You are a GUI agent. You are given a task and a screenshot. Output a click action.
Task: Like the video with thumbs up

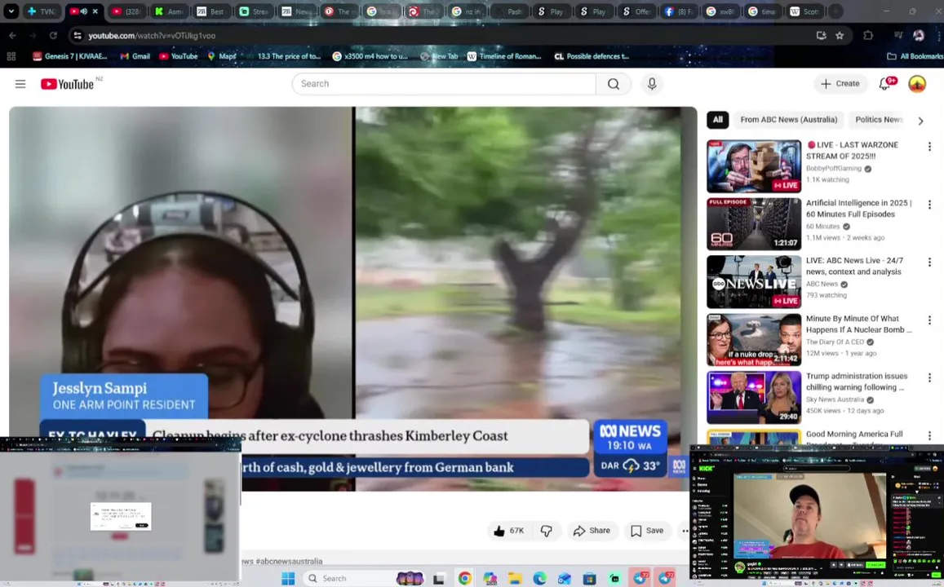coord(509,531)
